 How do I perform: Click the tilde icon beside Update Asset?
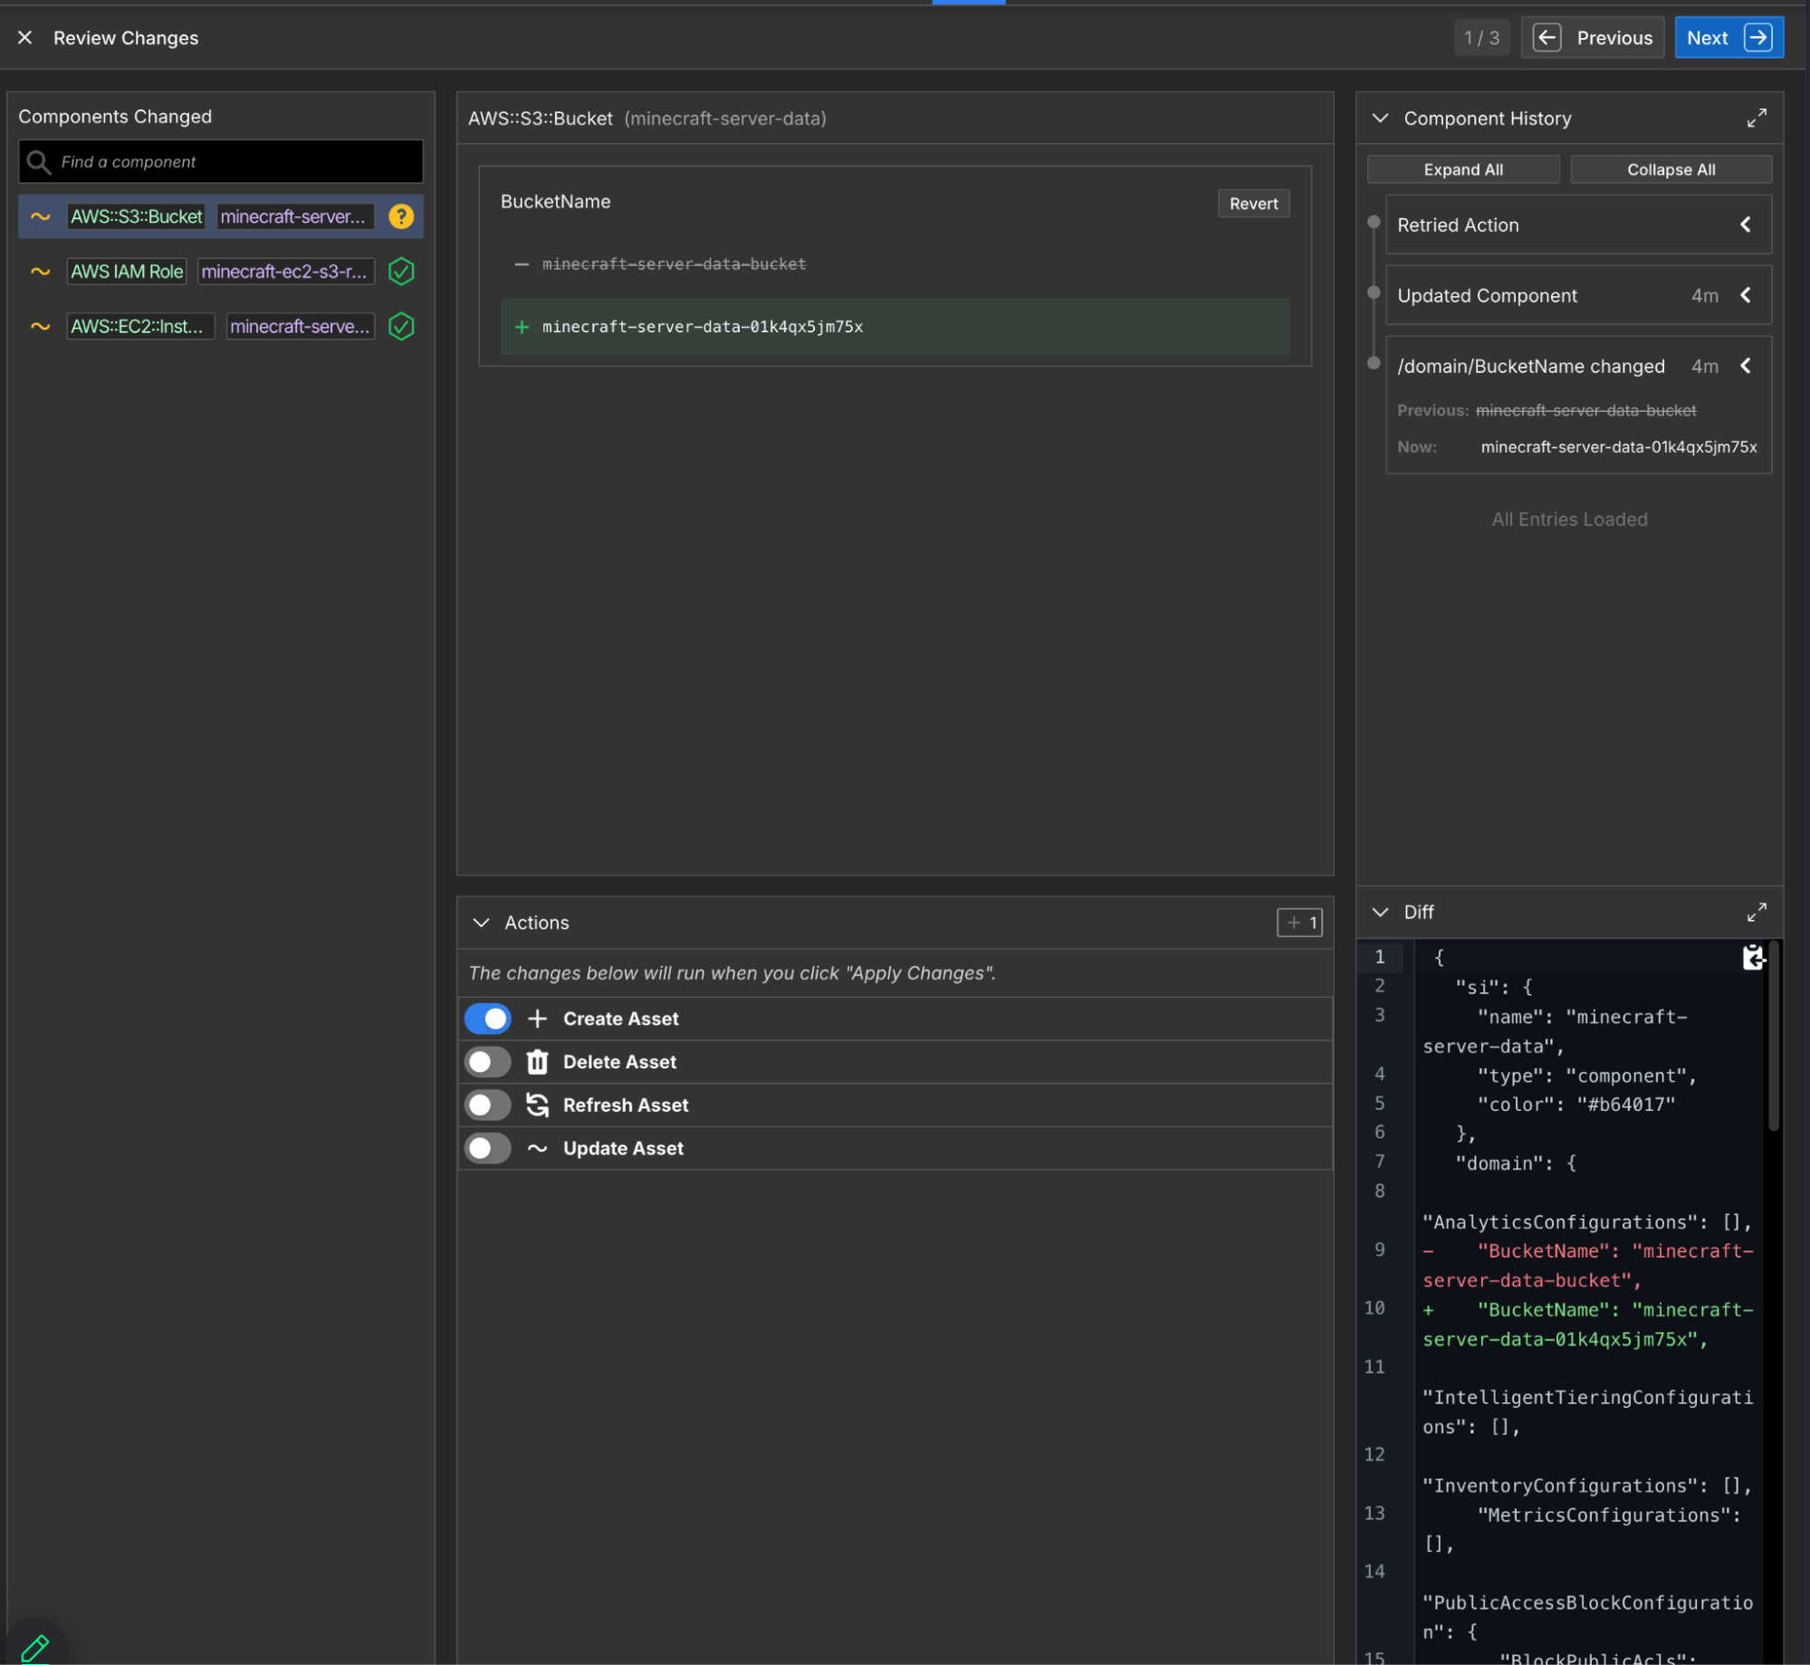click(537, 1149)
